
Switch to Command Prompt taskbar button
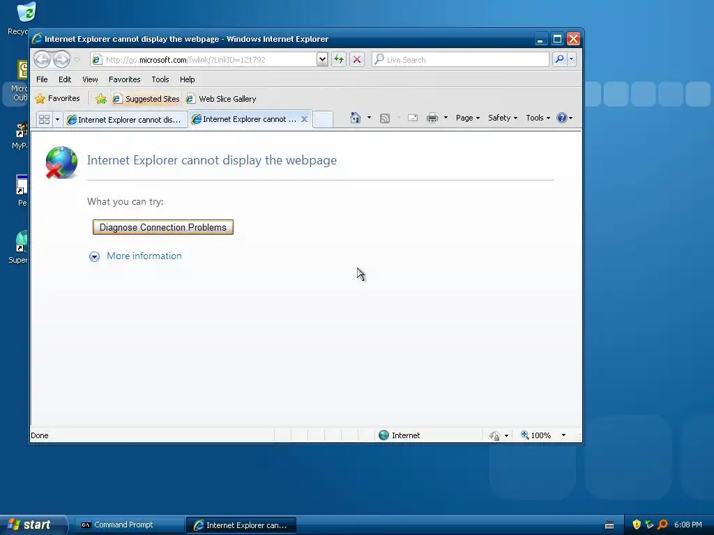click(129, 525)
